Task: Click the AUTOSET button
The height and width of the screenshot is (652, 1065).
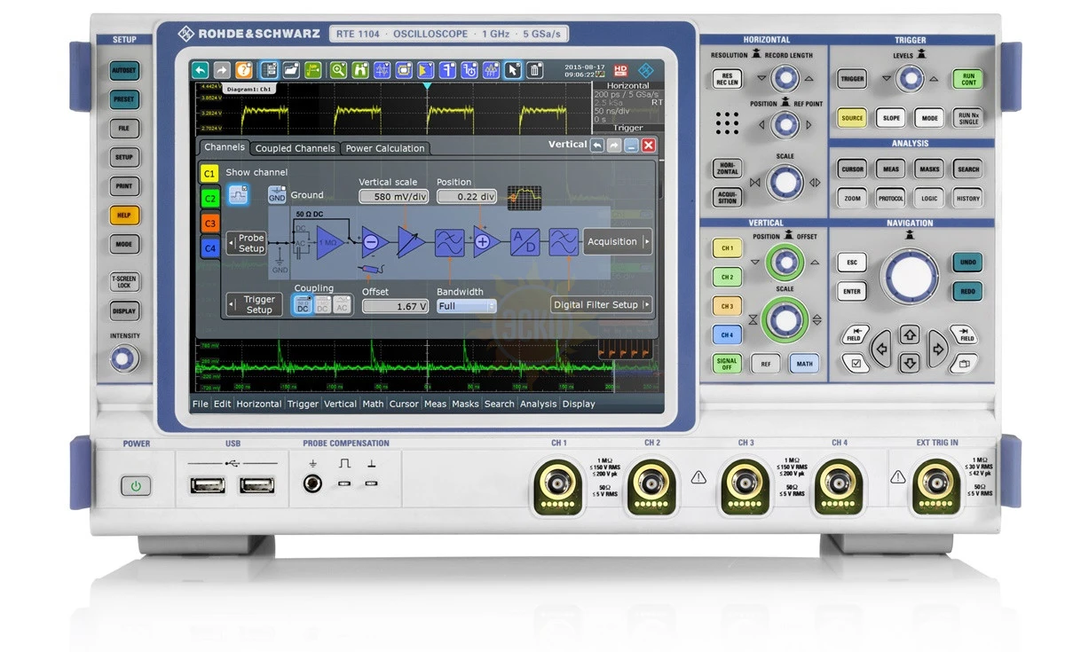Action: click(x=124, y=69)
